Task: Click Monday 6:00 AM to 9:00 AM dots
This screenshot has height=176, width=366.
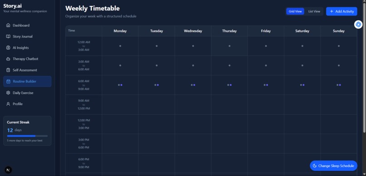Action: coord(120,85)
